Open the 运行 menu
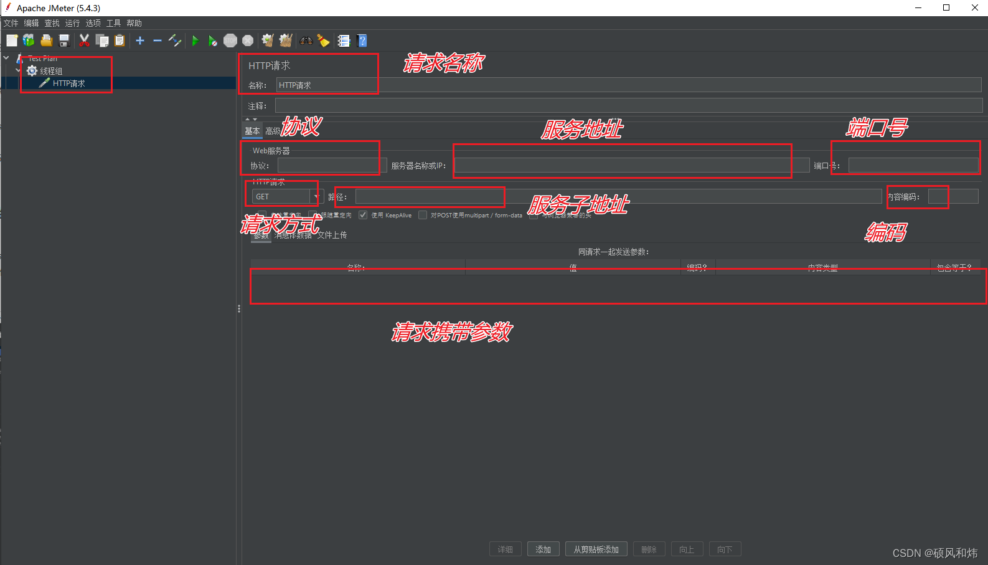The width and height of the screenshot is (988, 565). coord(73,23)
